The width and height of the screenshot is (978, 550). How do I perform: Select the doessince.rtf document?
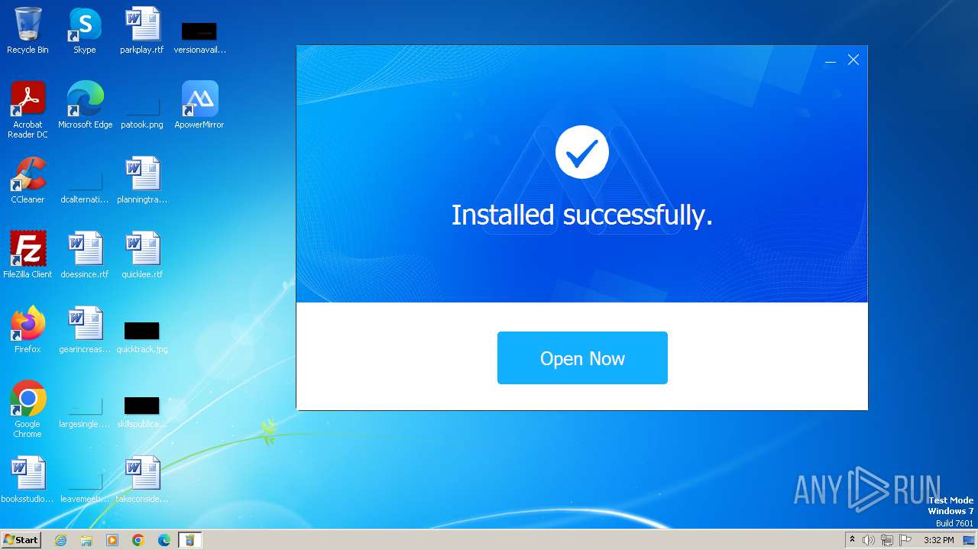coord(85,255)
